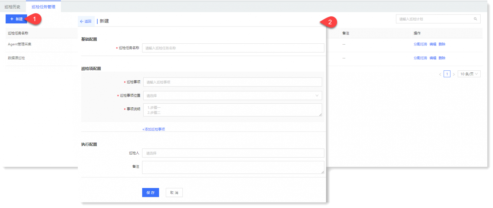This screenshot has height=208, width=493.
Task: Click the next page arrow in pagination
Action: pos(454,74)
